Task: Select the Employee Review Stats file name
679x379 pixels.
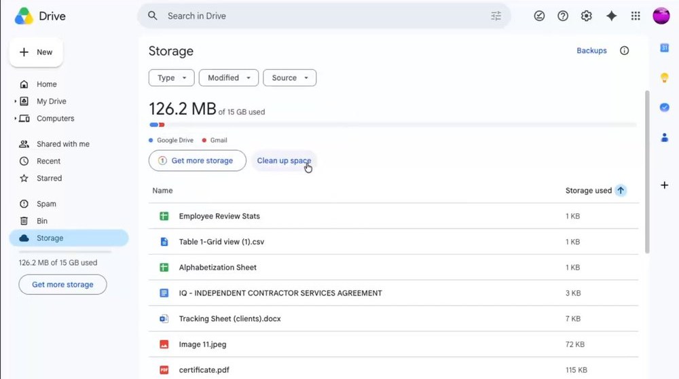Action: coord(219,216)
